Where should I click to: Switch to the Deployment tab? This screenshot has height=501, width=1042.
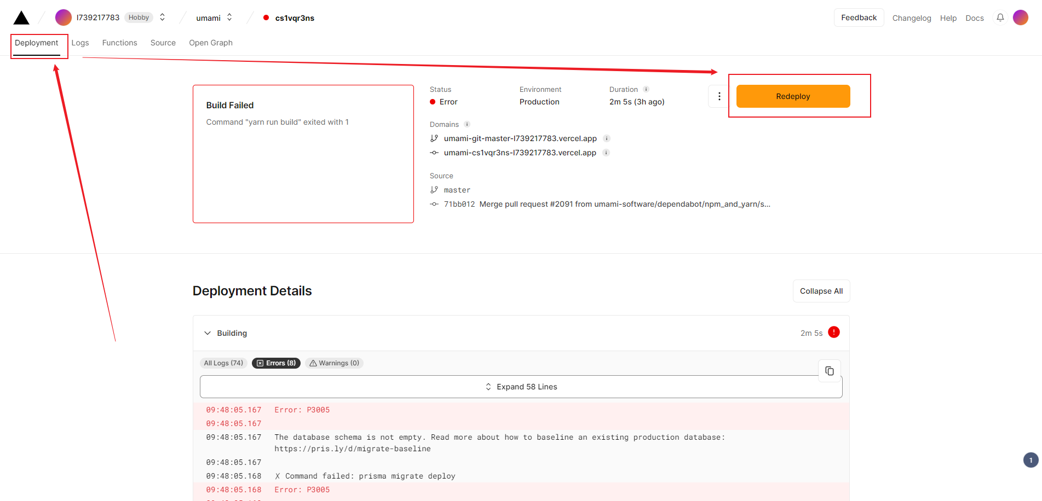tap(36, 43)
